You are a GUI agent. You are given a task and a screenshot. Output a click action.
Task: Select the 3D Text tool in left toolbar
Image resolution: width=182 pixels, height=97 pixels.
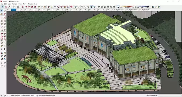click(x=5, y=49)
